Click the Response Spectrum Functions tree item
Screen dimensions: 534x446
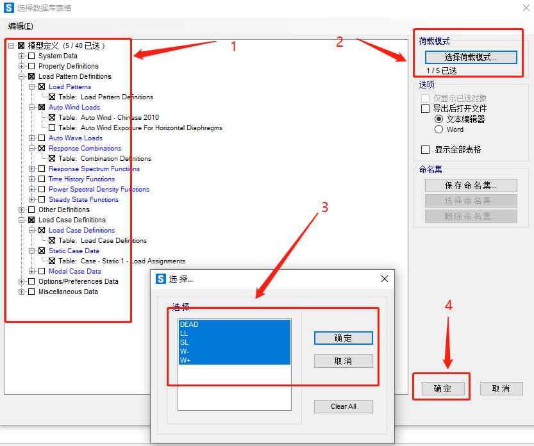(x=94, y=169)
